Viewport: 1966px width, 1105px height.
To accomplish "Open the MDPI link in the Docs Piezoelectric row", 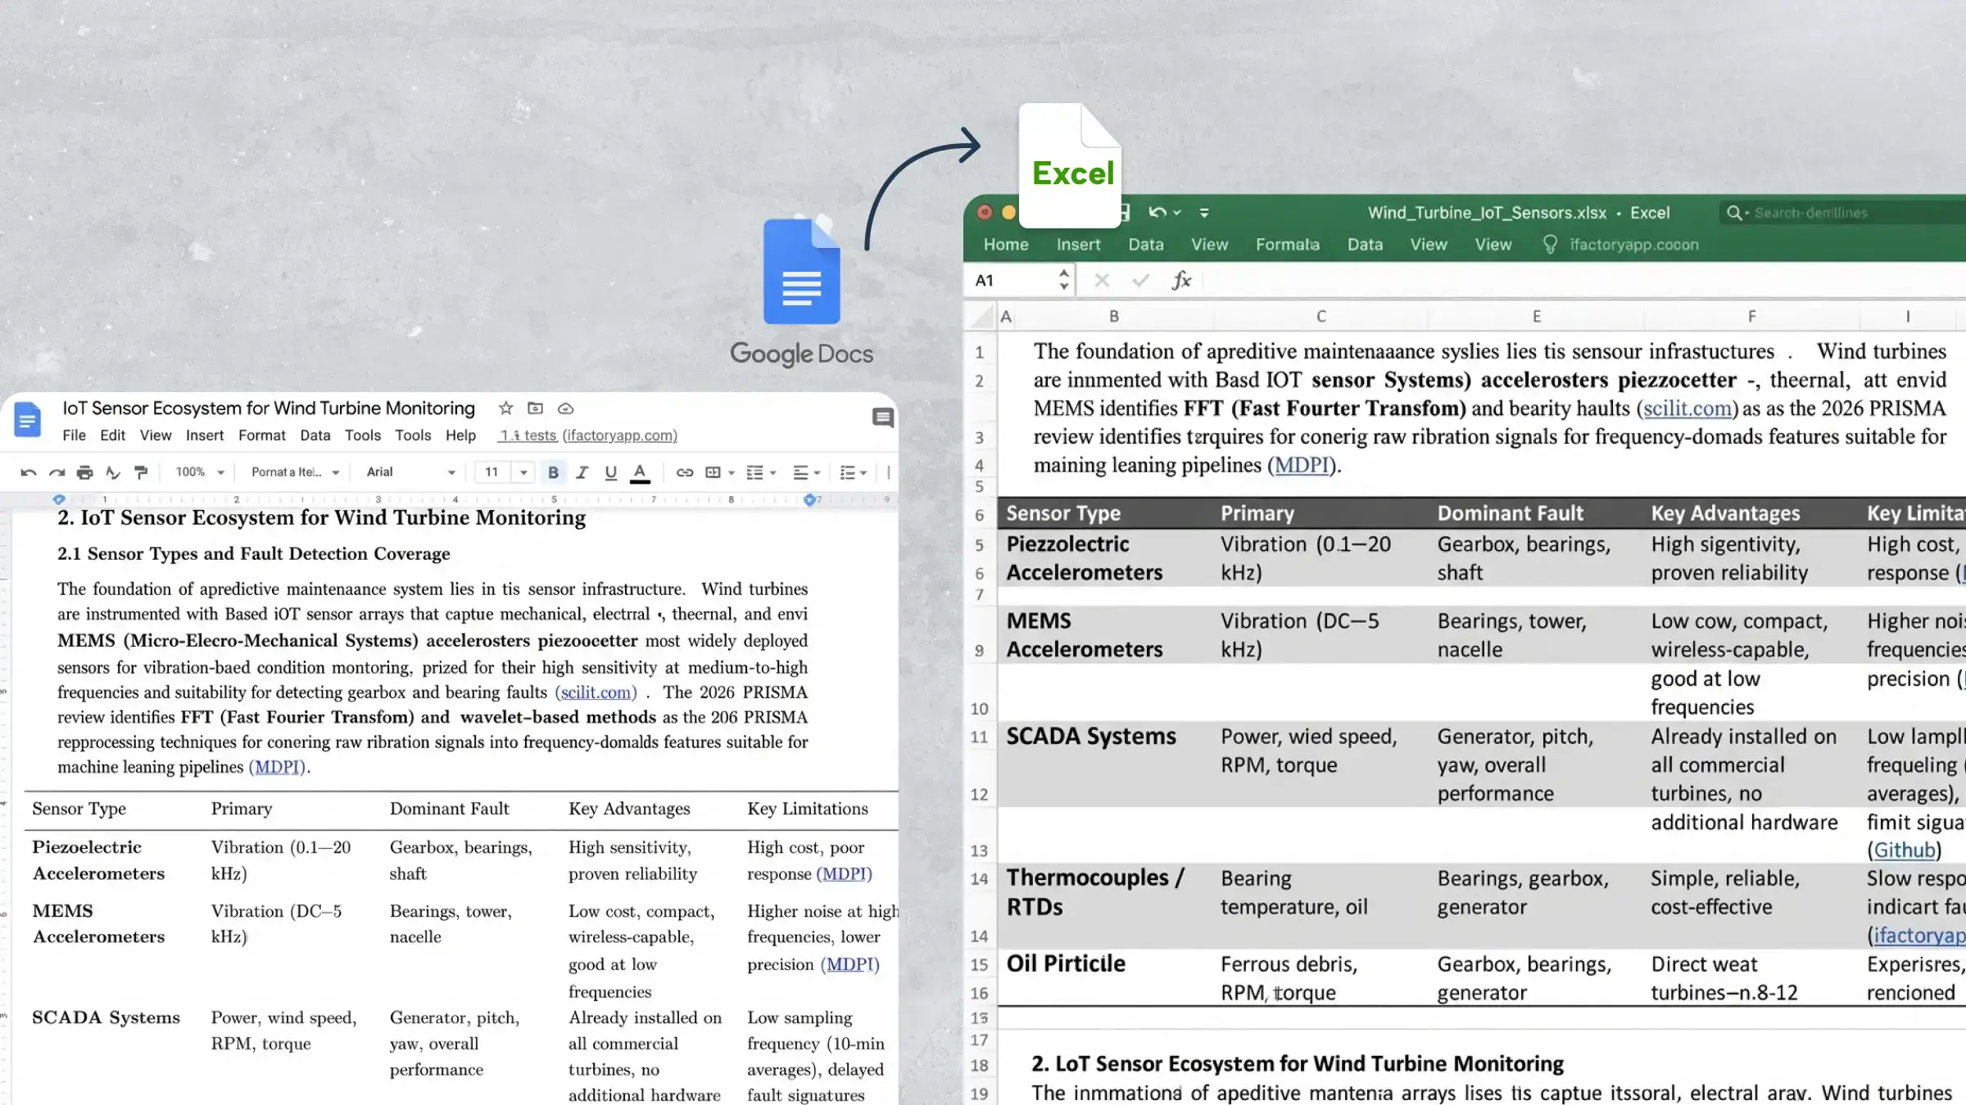I will (x=844, y=874).
